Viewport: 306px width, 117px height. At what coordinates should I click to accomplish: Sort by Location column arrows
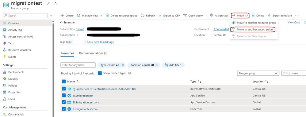(x=267, y=82)
